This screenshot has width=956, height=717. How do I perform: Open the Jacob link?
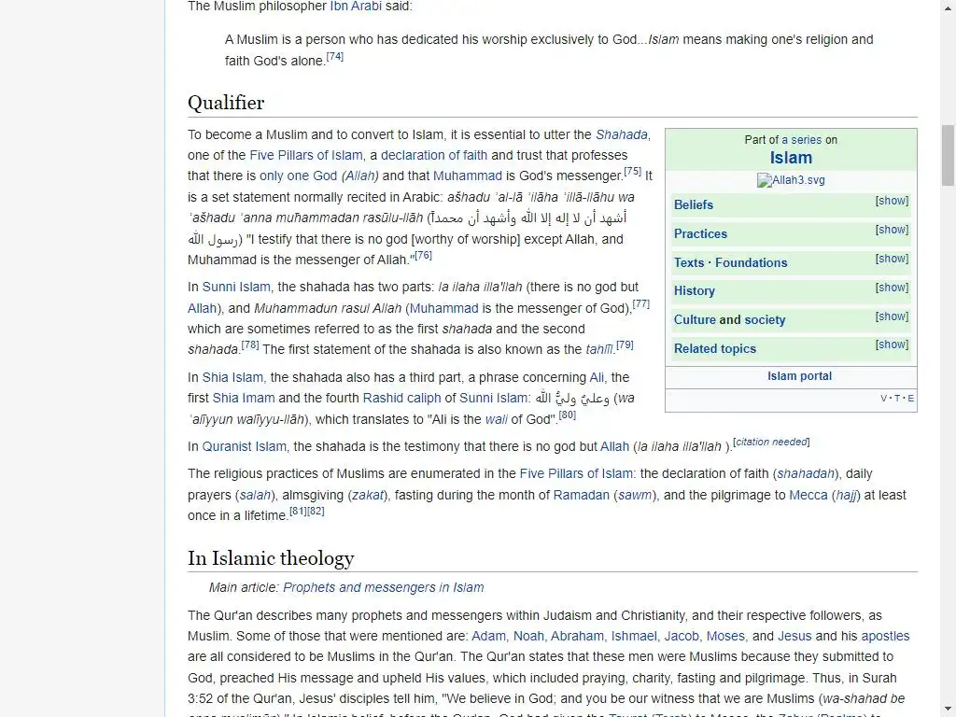(x=682, y=637)
